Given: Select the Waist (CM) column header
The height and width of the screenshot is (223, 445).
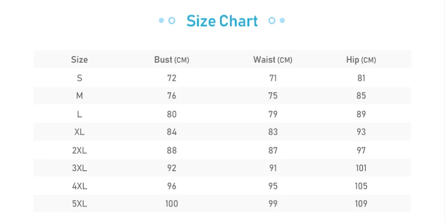Looking at the screenshot, I should click(x=273, y=60).
